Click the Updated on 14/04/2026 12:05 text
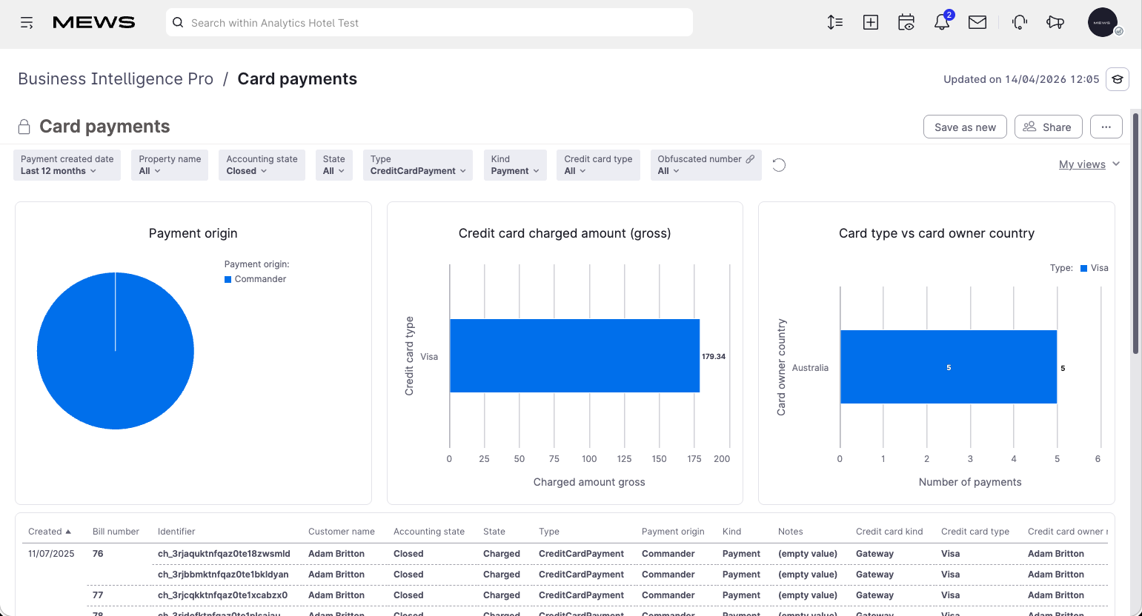The height and width of the screenshot is (616, 1142). click(1021, 79)
